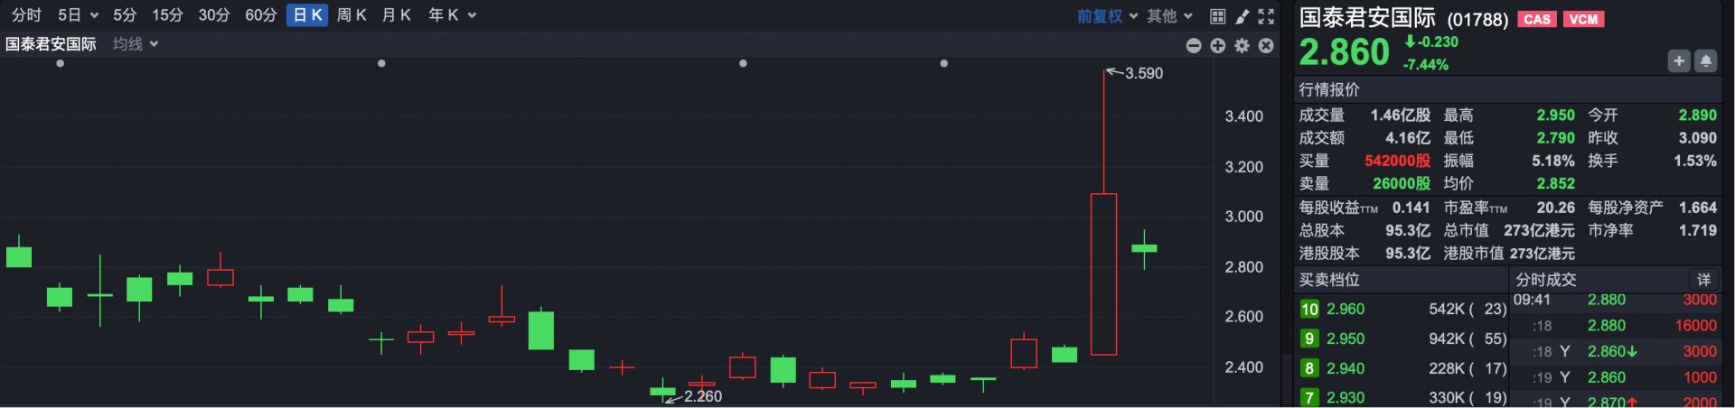This screenshot has height=408, width=1735.
Task: Switch to the 月K chart tab
Action: click(397, 15)
